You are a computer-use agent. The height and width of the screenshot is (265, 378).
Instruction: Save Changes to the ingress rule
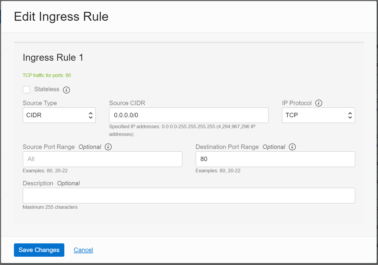click(39, 250)
